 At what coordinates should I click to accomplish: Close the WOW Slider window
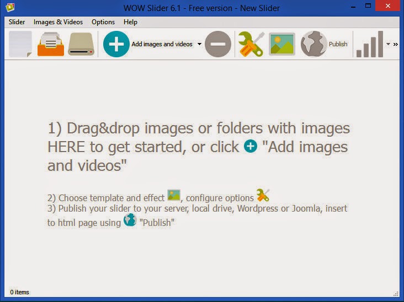point(388,6)
